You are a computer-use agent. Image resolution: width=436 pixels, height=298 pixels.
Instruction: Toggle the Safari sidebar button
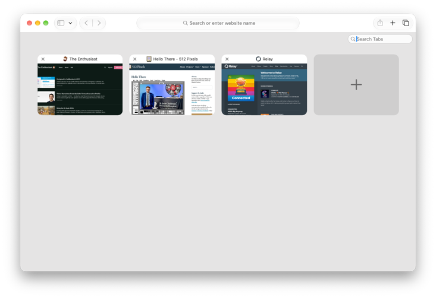(x=61, y=23)
